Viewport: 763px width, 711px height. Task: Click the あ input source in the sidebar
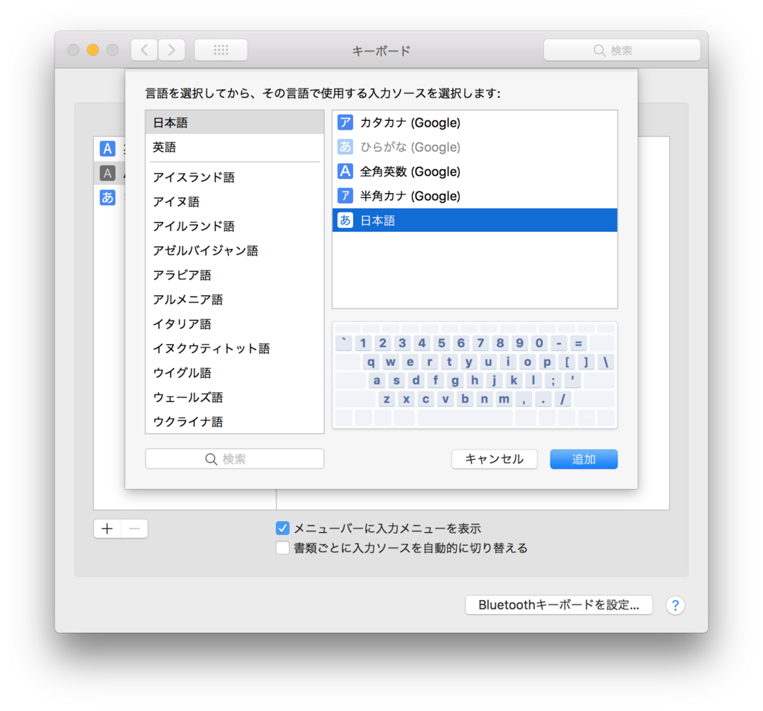point(107,197)
